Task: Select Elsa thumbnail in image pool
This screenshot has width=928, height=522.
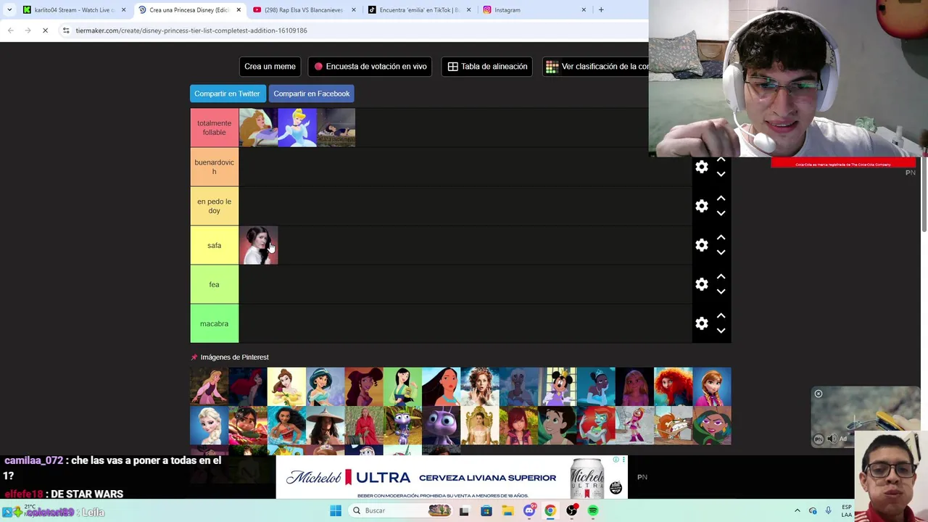Action: pos(209,426)
